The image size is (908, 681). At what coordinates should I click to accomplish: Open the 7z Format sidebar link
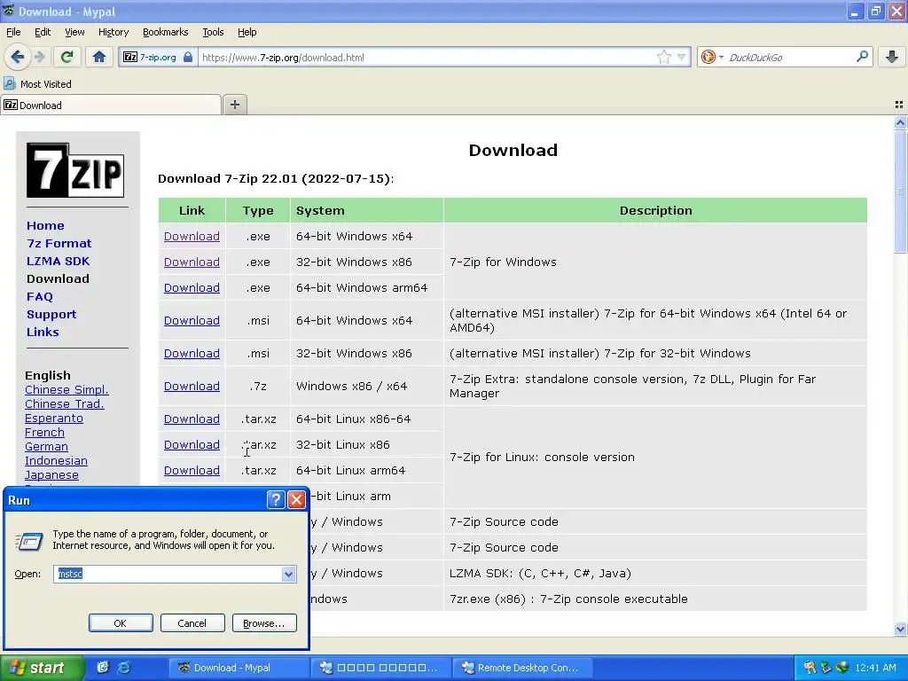[x=59, y=243]
